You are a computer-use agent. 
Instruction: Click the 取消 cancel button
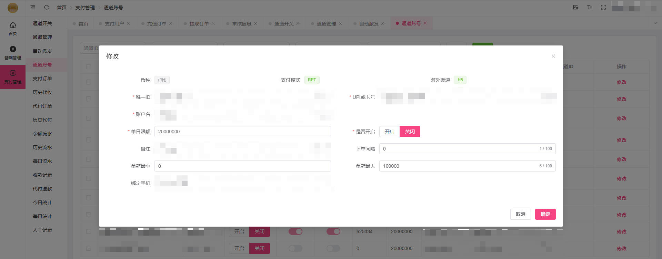(x=520, y=214)
